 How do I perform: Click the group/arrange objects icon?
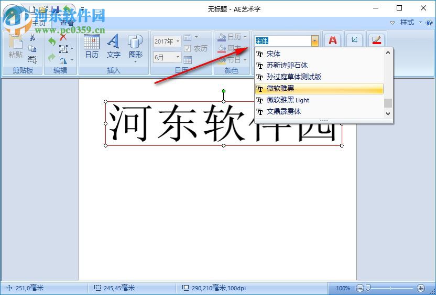tap(63, 49)
